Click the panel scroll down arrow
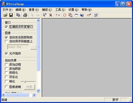 (38, 91)
